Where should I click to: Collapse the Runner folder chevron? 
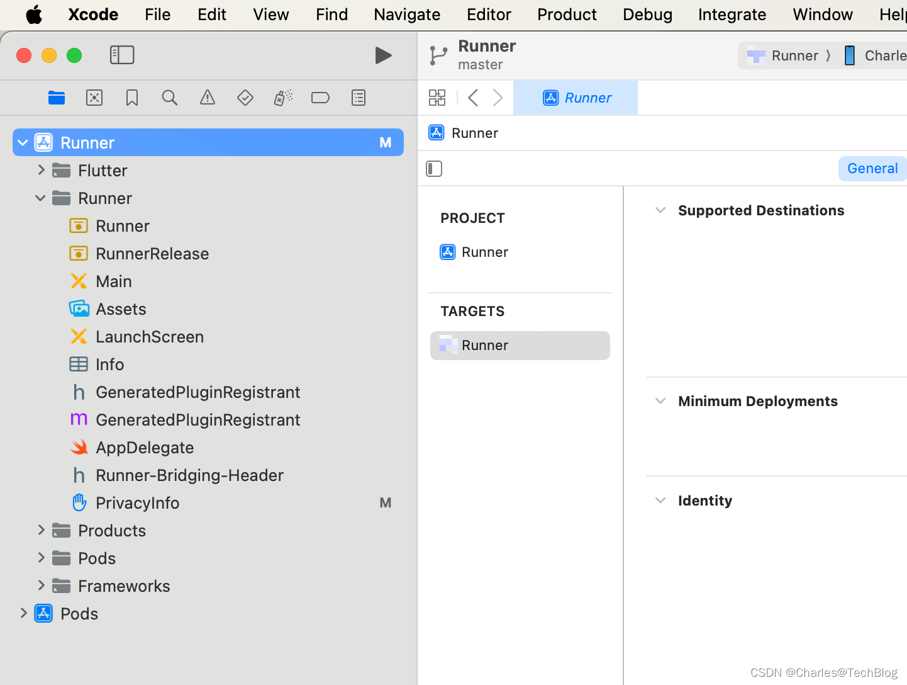[40, 198]
